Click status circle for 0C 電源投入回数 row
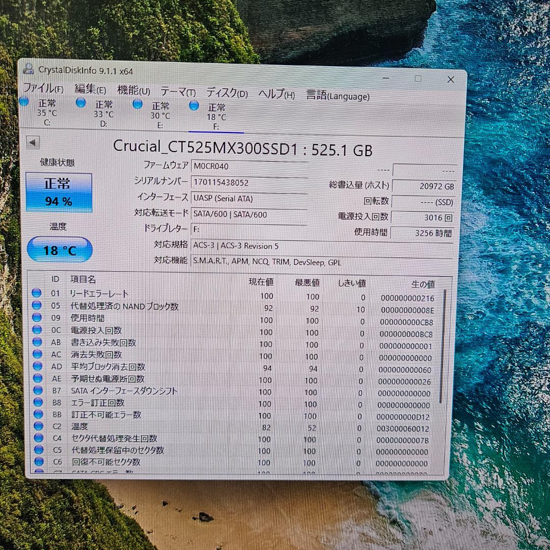 (x=37, y=329)
